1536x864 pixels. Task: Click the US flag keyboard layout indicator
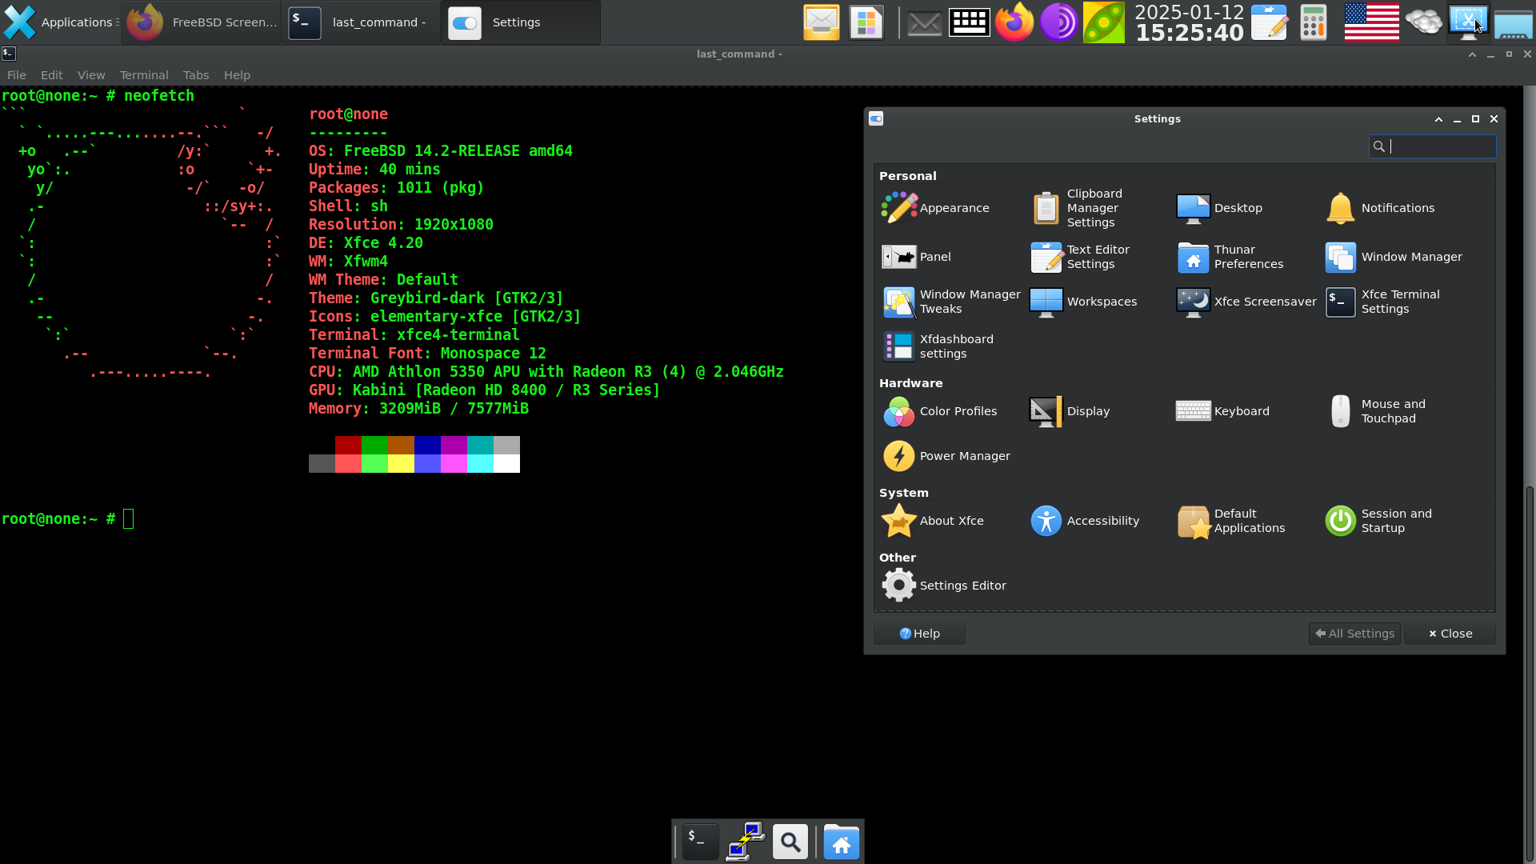pyautogui.click(x=1371, y=22)
